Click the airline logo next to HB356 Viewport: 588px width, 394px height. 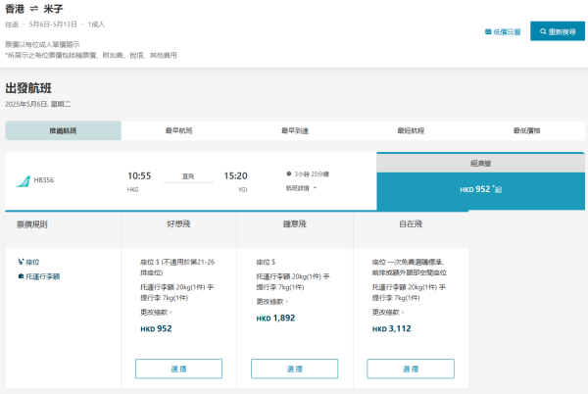[x=23, y=181]
